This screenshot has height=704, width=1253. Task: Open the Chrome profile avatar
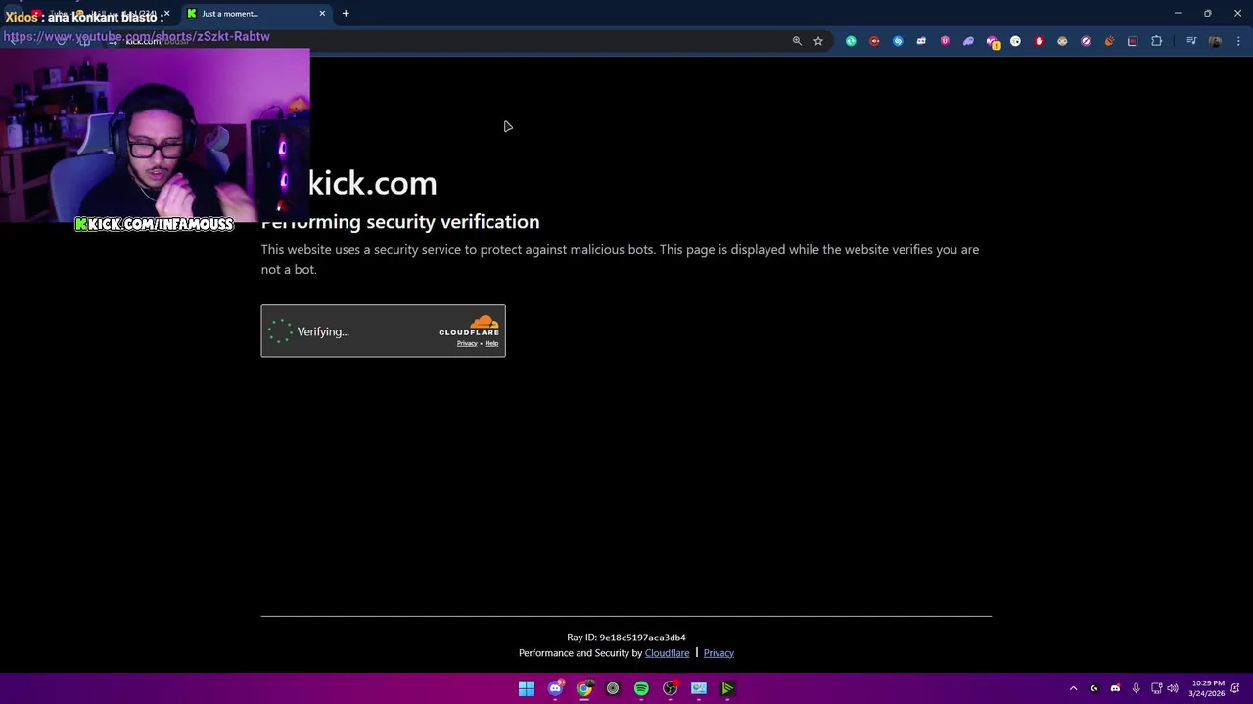[x=1215, y=41]
